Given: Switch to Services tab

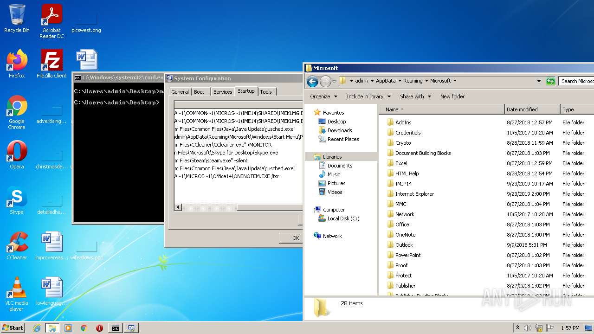Looking at the screenshot, I should [222, 92].
